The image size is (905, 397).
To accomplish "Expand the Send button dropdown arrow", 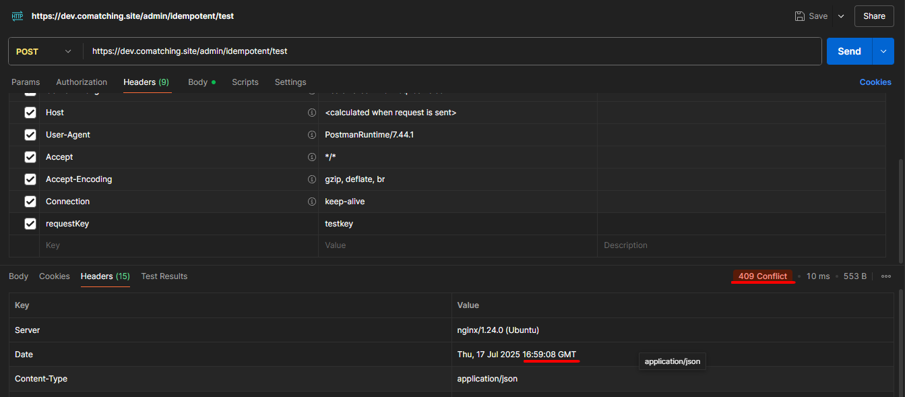I will pyautogui.click(x=883, y=51).
